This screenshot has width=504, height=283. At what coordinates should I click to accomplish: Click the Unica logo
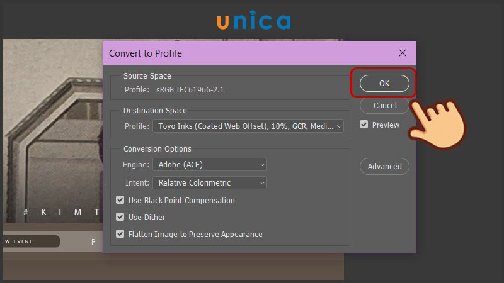click(x=253, y=21)
